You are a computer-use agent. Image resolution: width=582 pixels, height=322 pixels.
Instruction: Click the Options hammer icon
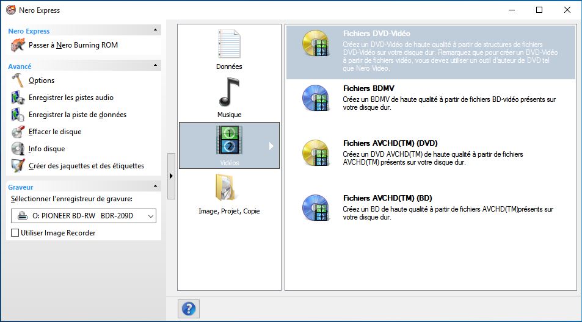click(18, 80)
